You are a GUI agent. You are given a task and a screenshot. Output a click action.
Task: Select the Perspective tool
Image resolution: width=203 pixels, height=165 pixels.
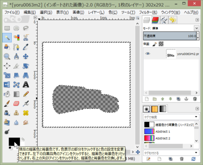(x=26, y=75)
